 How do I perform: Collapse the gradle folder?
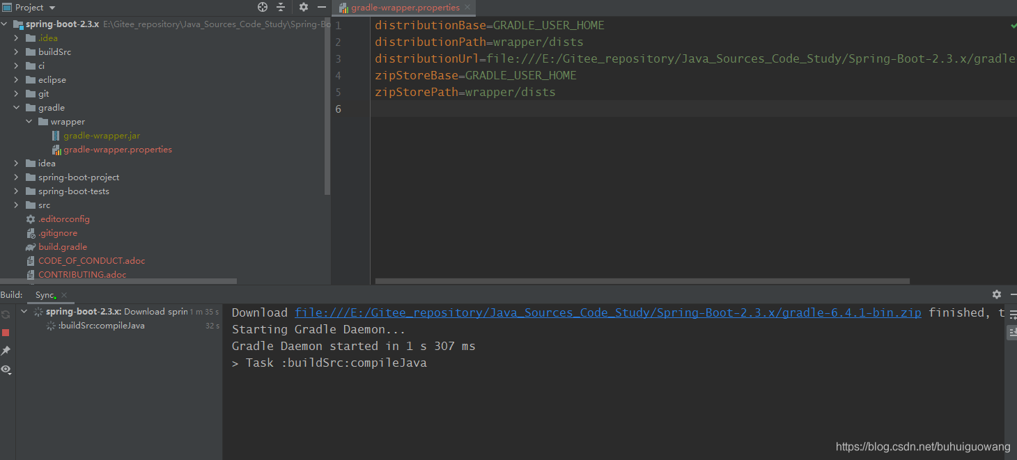17,108
